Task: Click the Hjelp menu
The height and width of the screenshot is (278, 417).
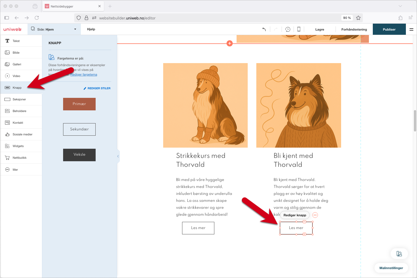Action: click(91, 29)
